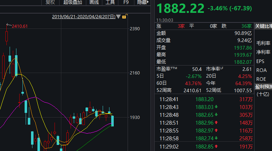Click the latest cyan candlestick on the chart
272x151 pixels.
[x=113, y=121]
